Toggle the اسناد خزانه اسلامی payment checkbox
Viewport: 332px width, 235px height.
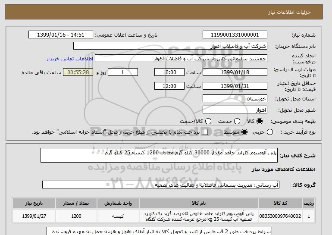(205, 132)
